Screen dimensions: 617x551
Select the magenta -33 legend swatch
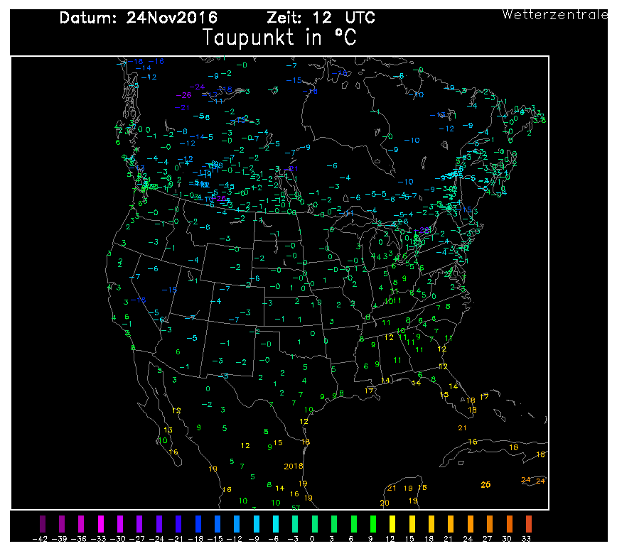click(x=101, y=525)
